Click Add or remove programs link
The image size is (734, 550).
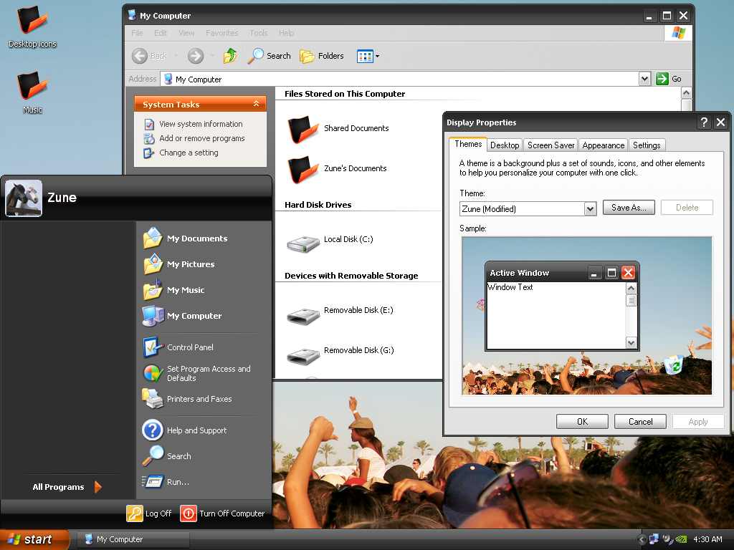coord(201,138)
